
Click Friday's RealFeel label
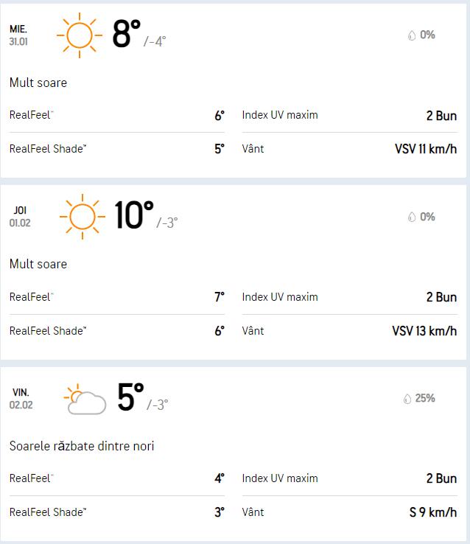pos(32,478)
